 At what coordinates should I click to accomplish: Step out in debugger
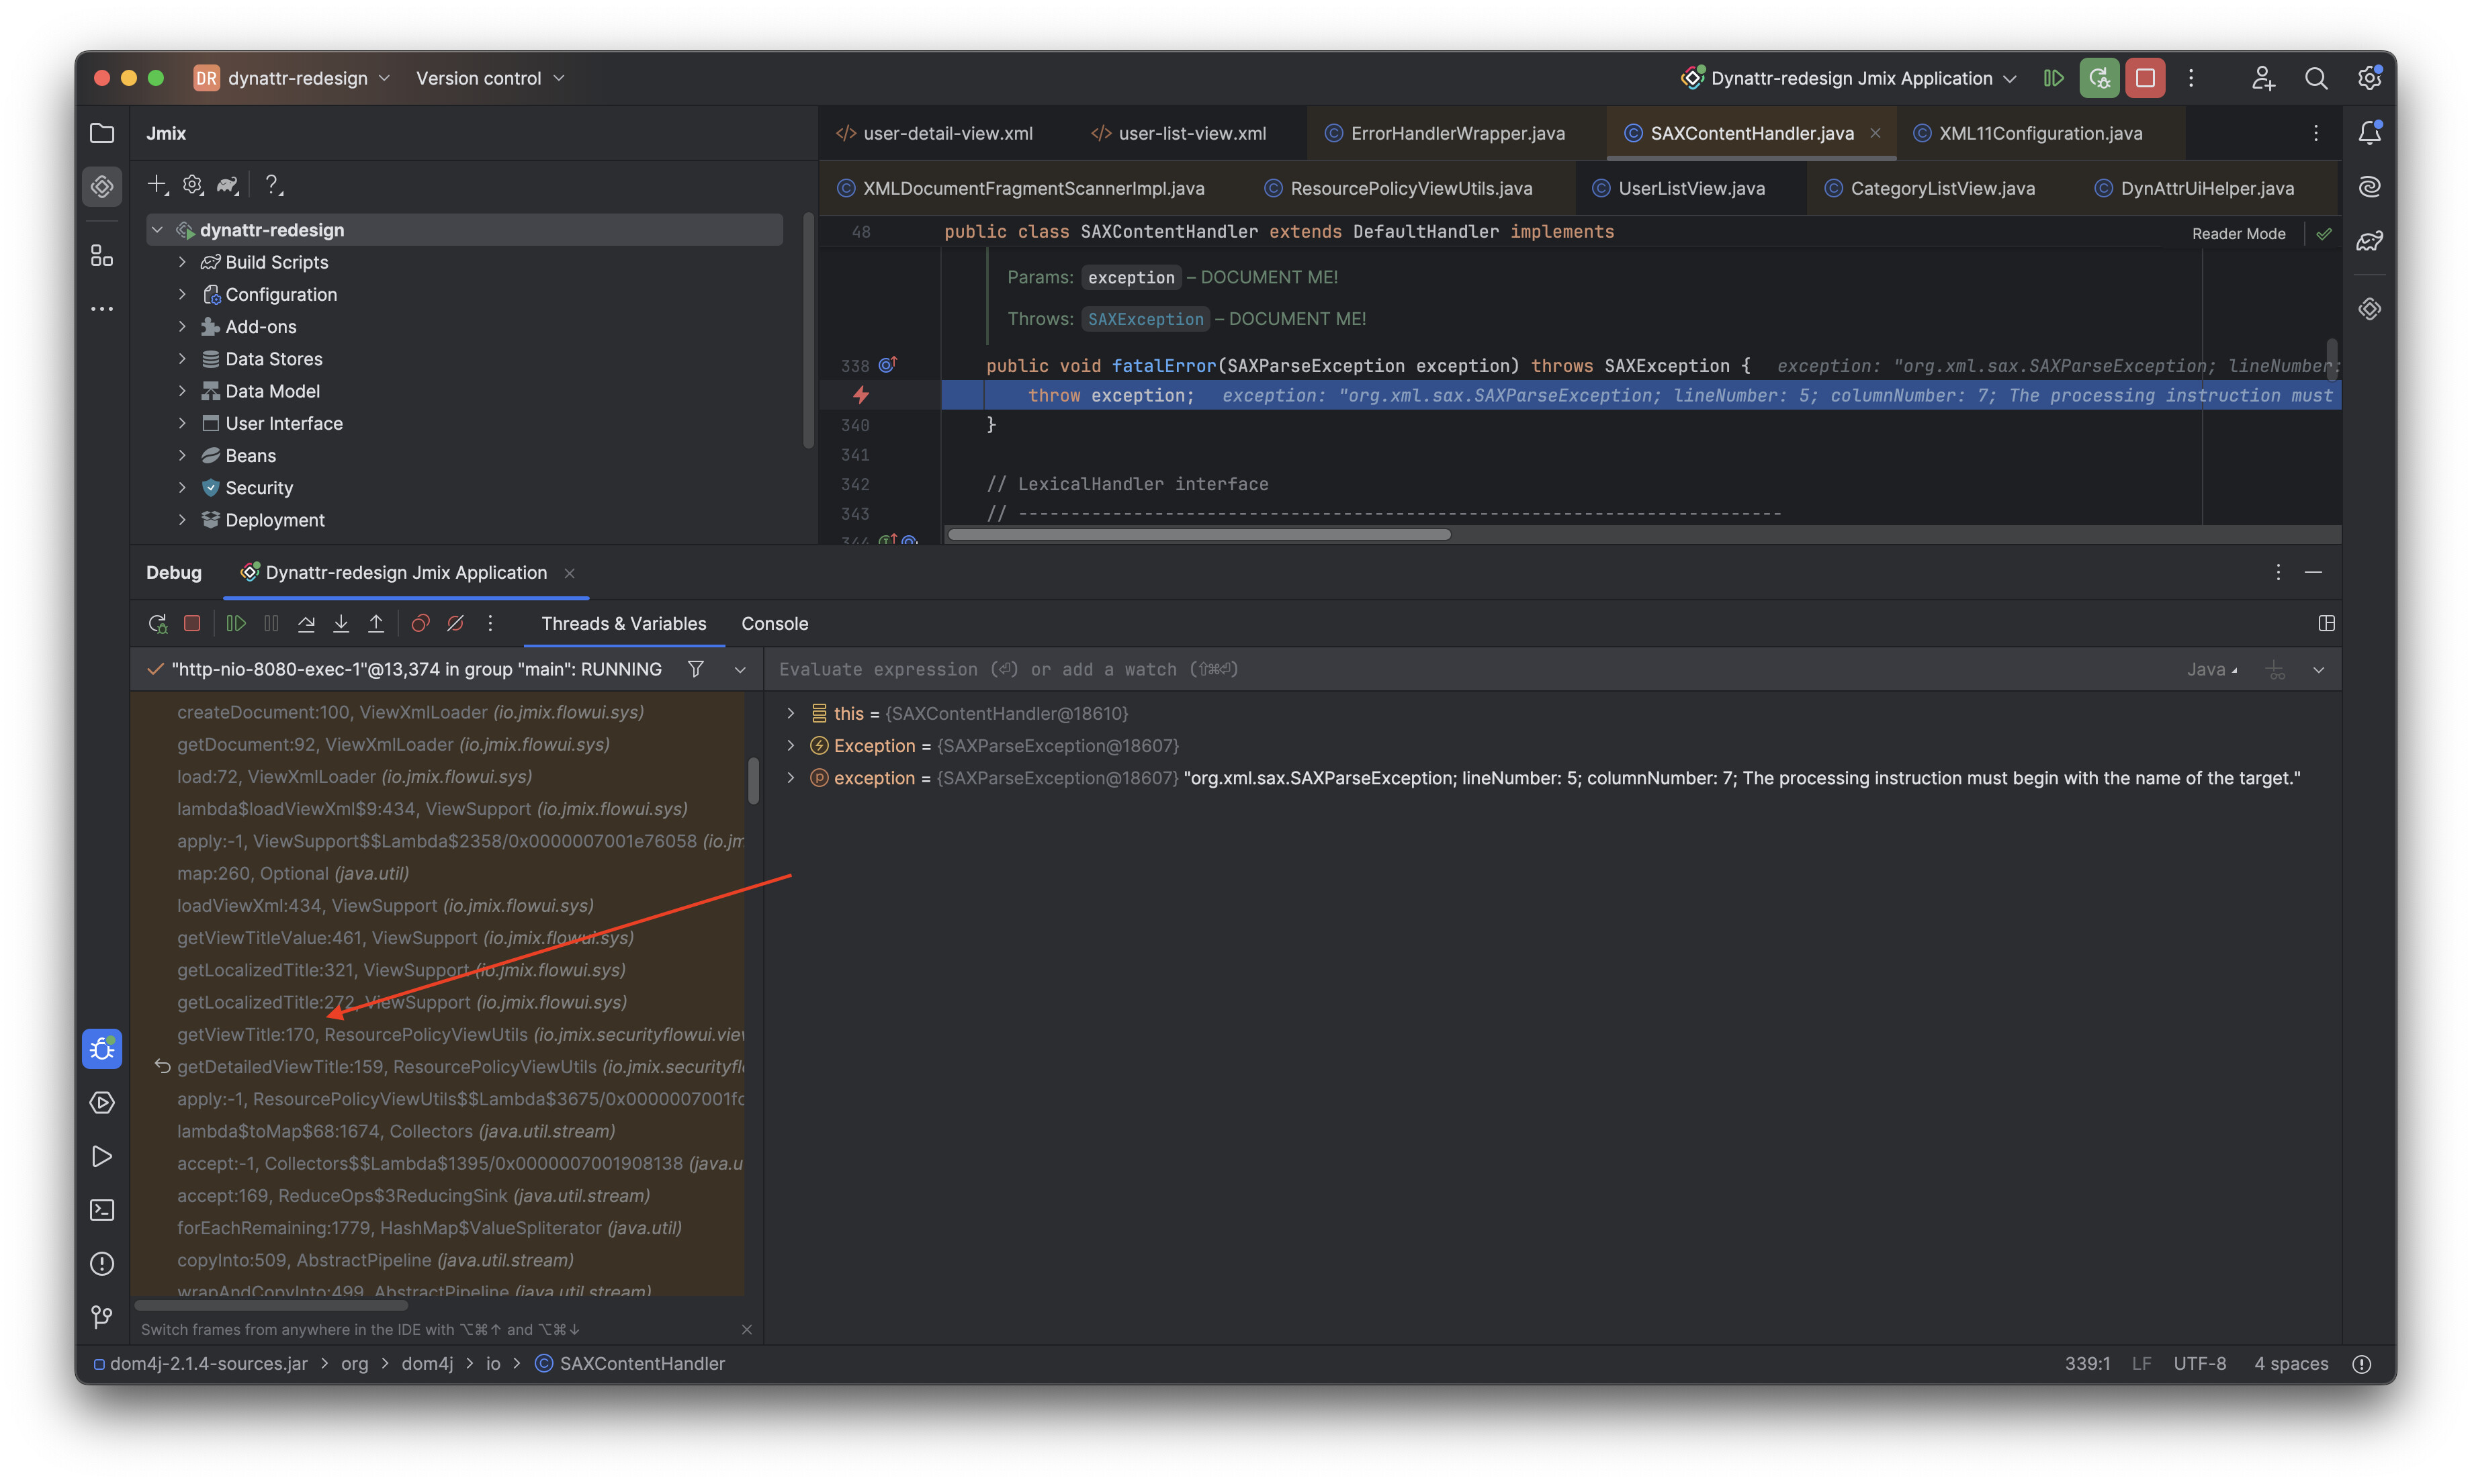coord(376,623)
